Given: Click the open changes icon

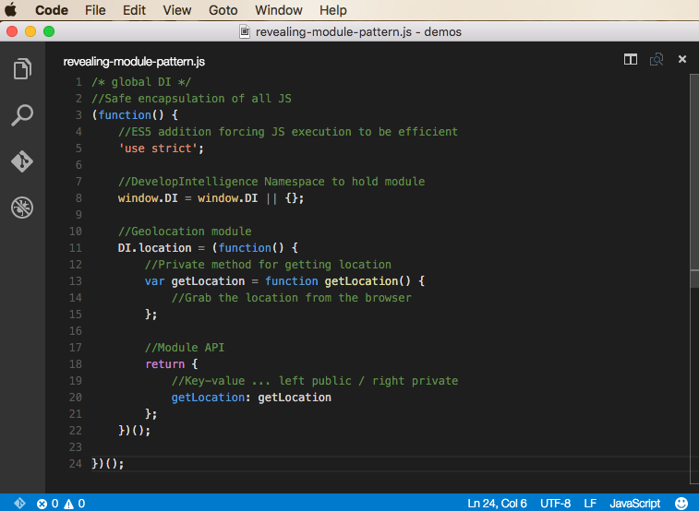Looking at the screenshot, I should (657, 60).
